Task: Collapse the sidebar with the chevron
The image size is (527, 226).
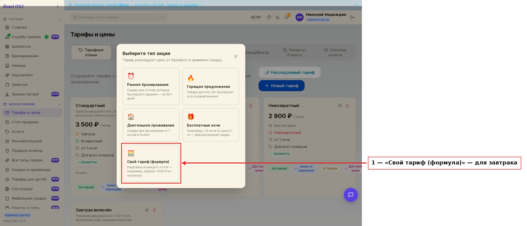Action: pos(58,7)
